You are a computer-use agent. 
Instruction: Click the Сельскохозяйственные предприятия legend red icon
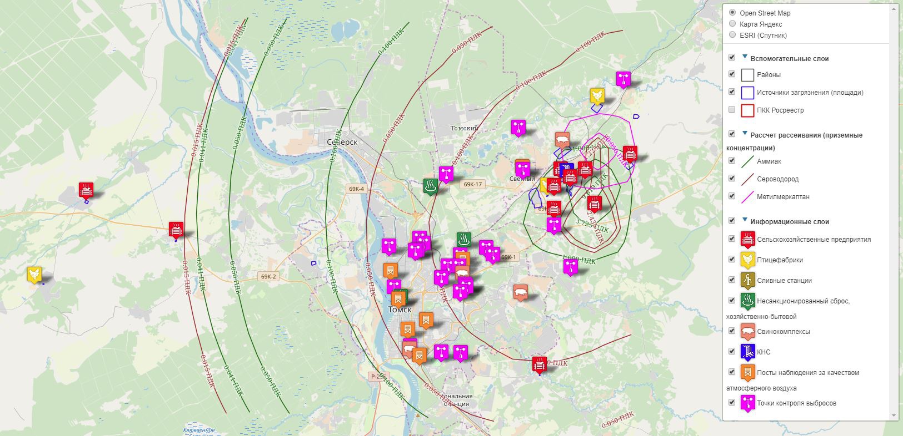click(x=748, y=240)
